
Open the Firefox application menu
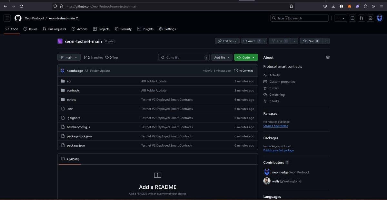[x=381, y=6]
